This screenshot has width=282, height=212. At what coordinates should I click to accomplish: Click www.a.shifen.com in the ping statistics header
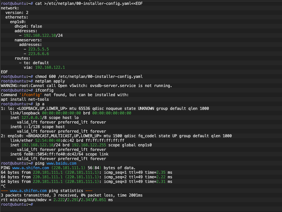tap(28, 191)
